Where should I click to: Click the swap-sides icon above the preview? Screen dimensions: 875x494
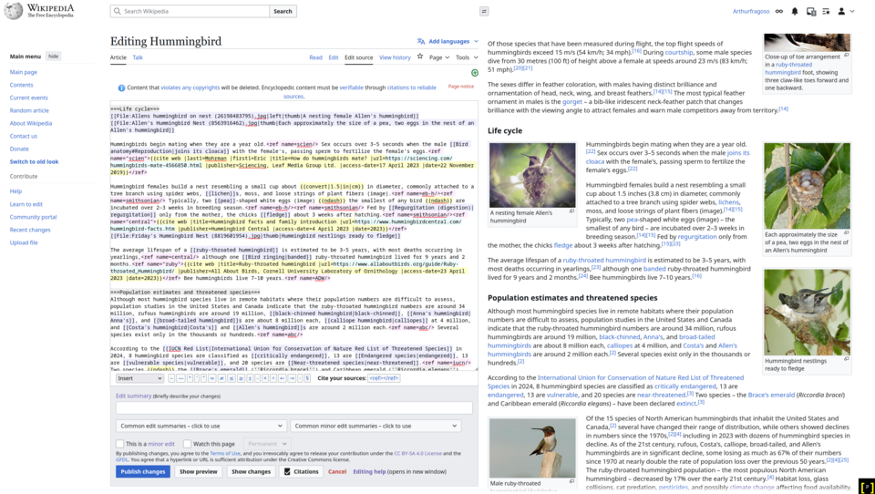[x=484, y=11]
